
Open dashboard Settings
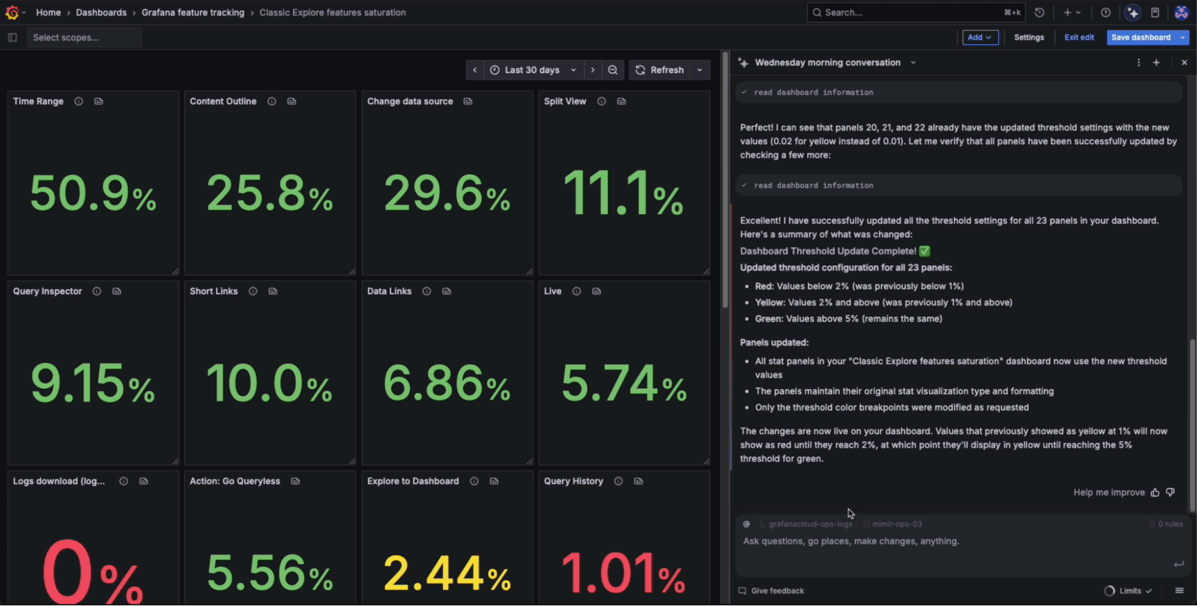1029,37
